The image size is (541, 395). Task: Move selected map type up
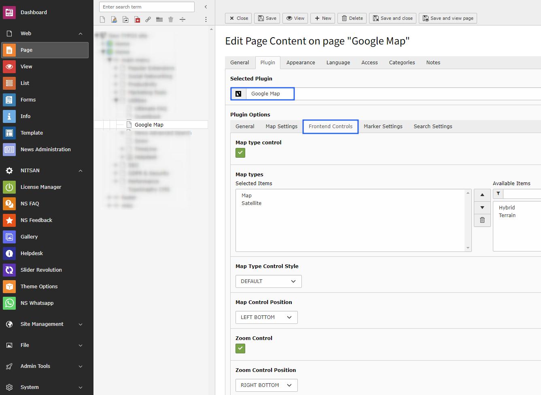pos(482,195)
